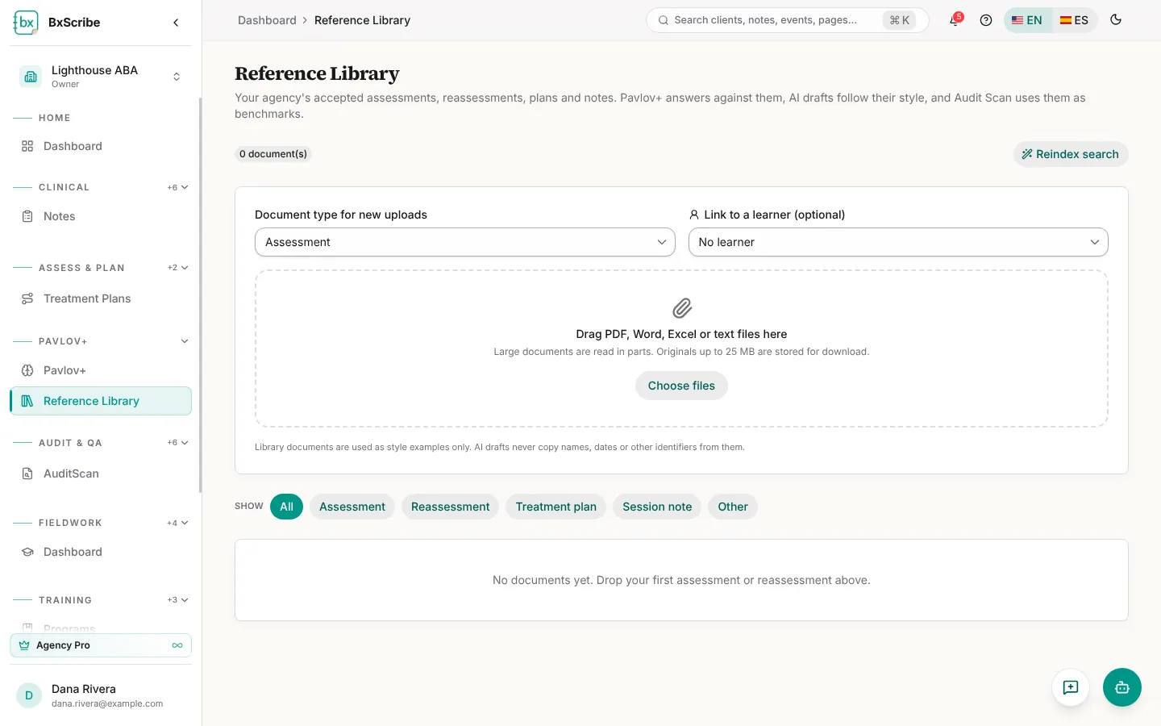Open Pavlov+ in the sidebar

point(101,370)
